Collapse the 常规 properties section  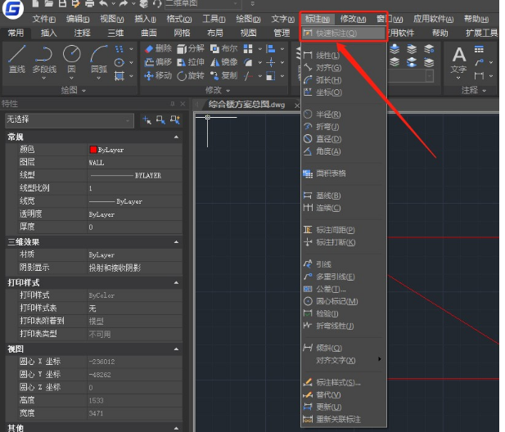click(176, 137)
